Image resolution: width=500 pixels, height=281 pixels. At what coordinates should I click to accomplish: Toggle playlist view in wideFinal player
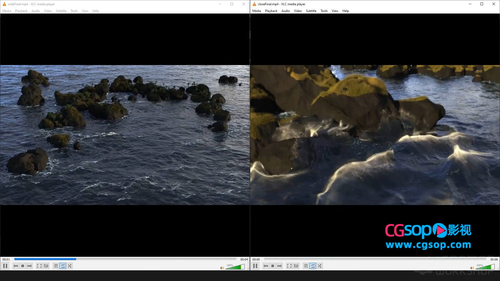[x=56, y=266]
